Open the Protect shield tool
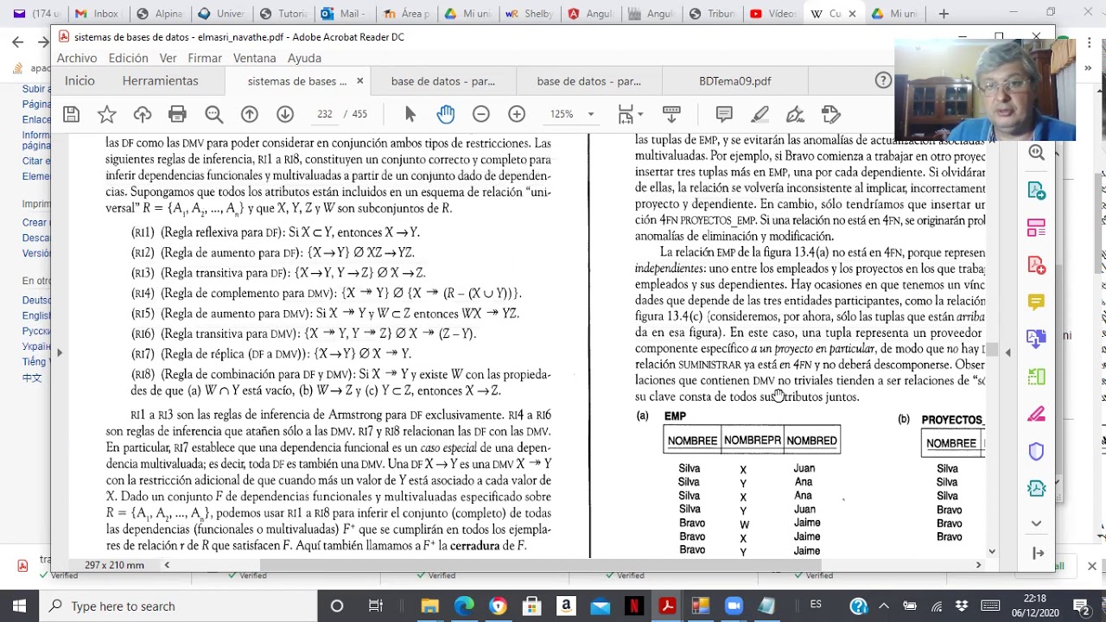Screen dimensions: 1106x622 tap(1036, 451)
